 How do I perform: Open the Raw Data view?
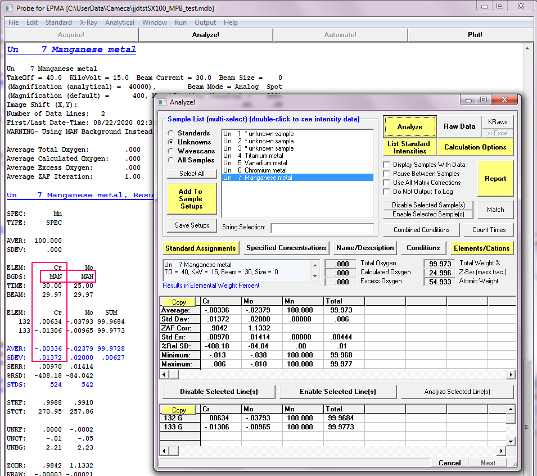[x=459, y=126]
